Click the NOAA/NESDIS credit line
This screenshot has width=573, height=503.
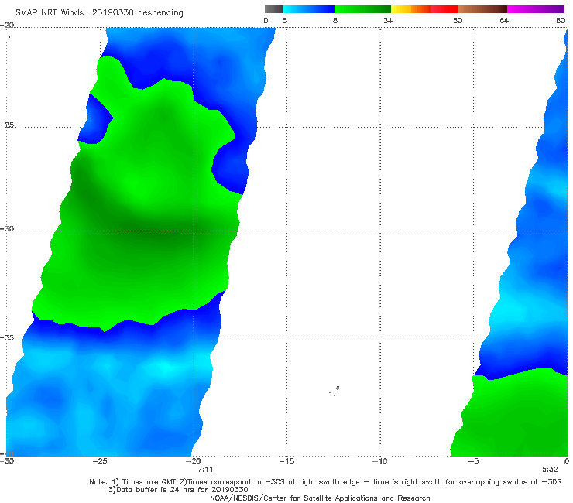[320, 498]
